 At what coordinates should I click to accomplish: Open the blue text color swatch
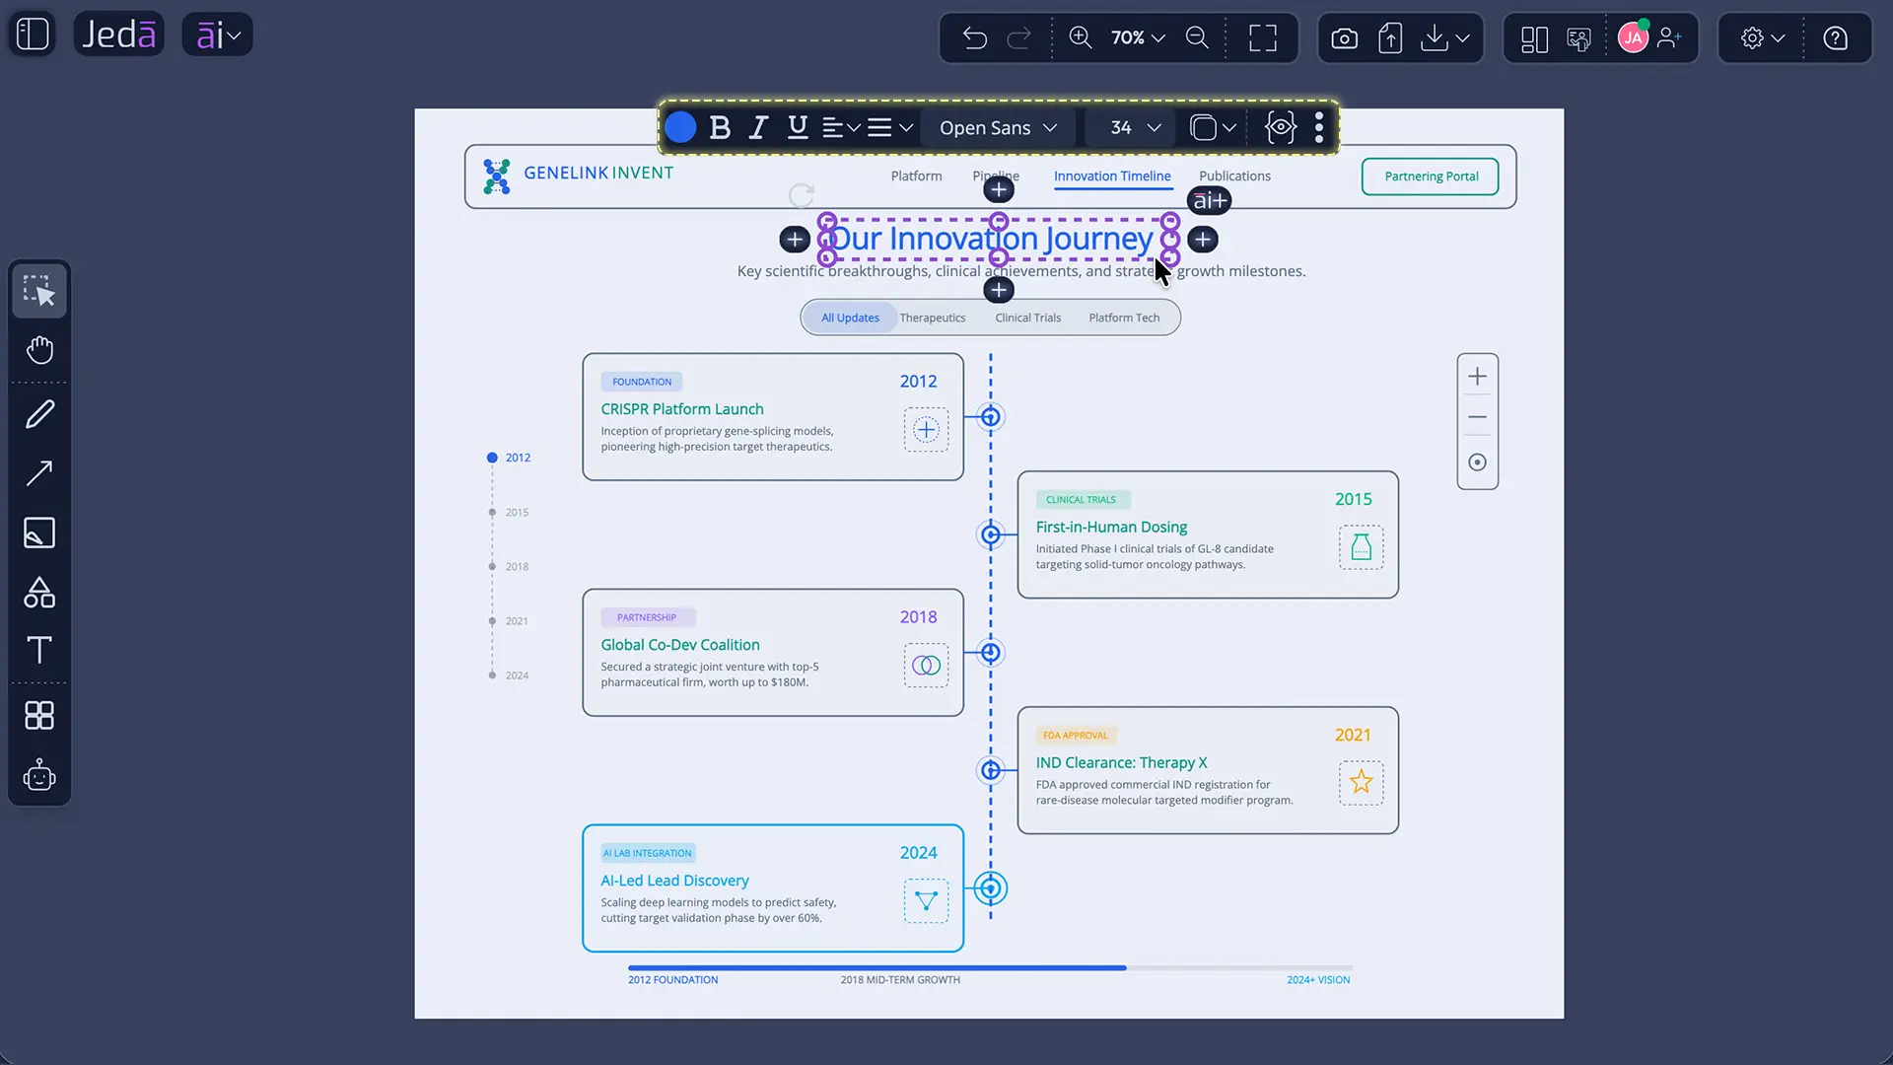point(680,127)
